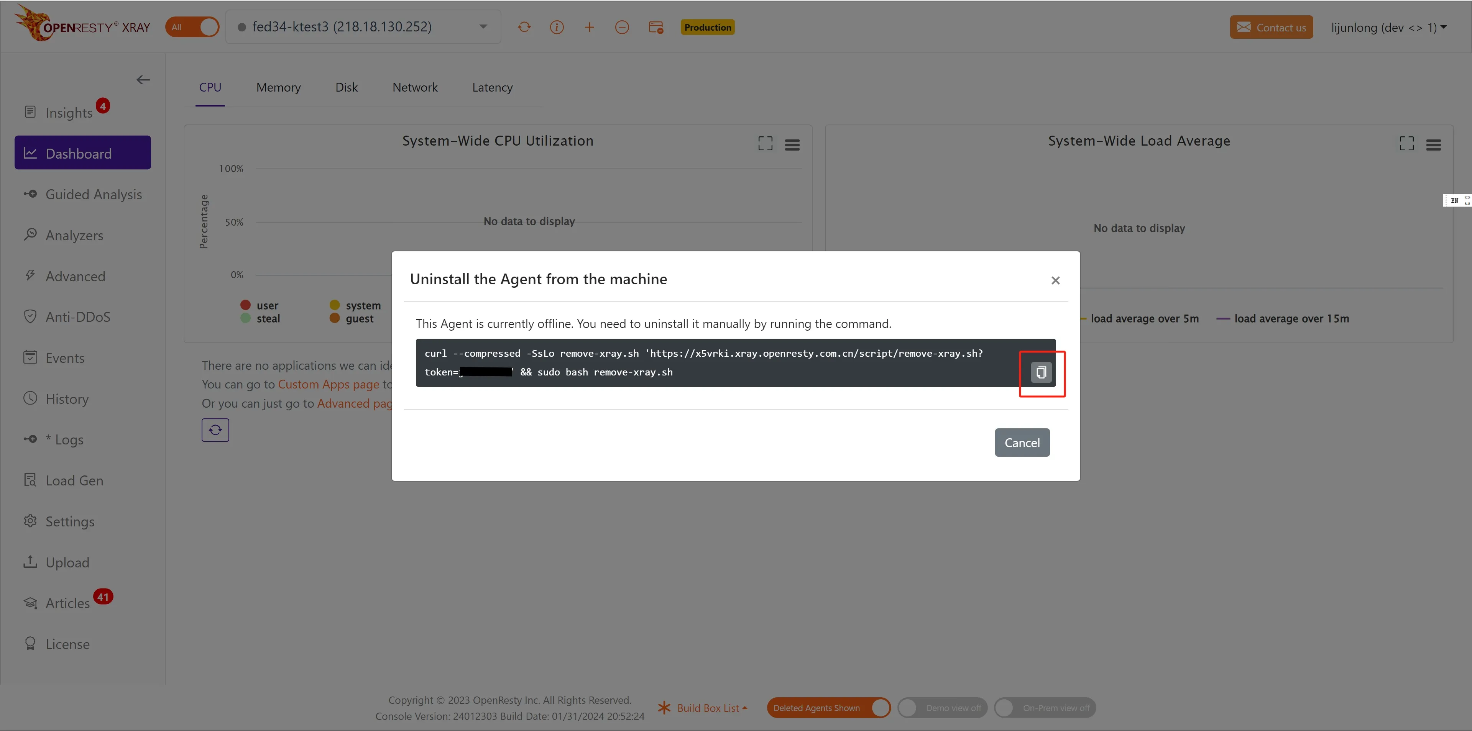The image size is (1472, 731).
Task: Expand the Build Box List menu
Action: click(x=703, y=708)
